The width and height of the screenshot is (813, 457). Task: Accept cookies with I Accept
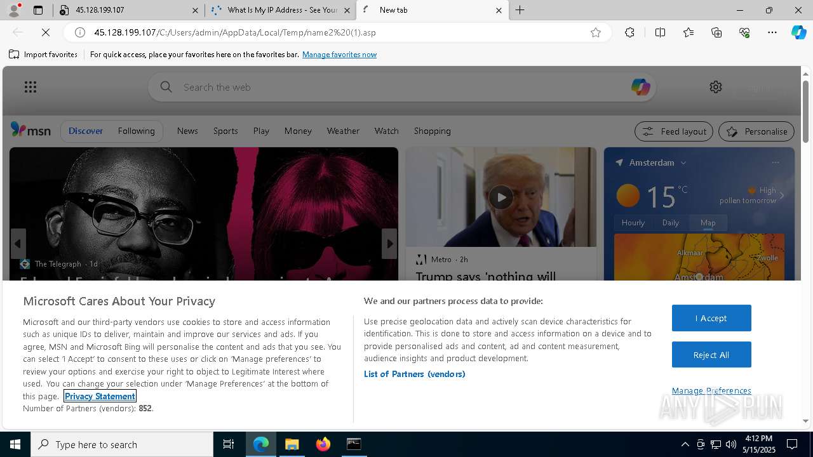point(711,318)
